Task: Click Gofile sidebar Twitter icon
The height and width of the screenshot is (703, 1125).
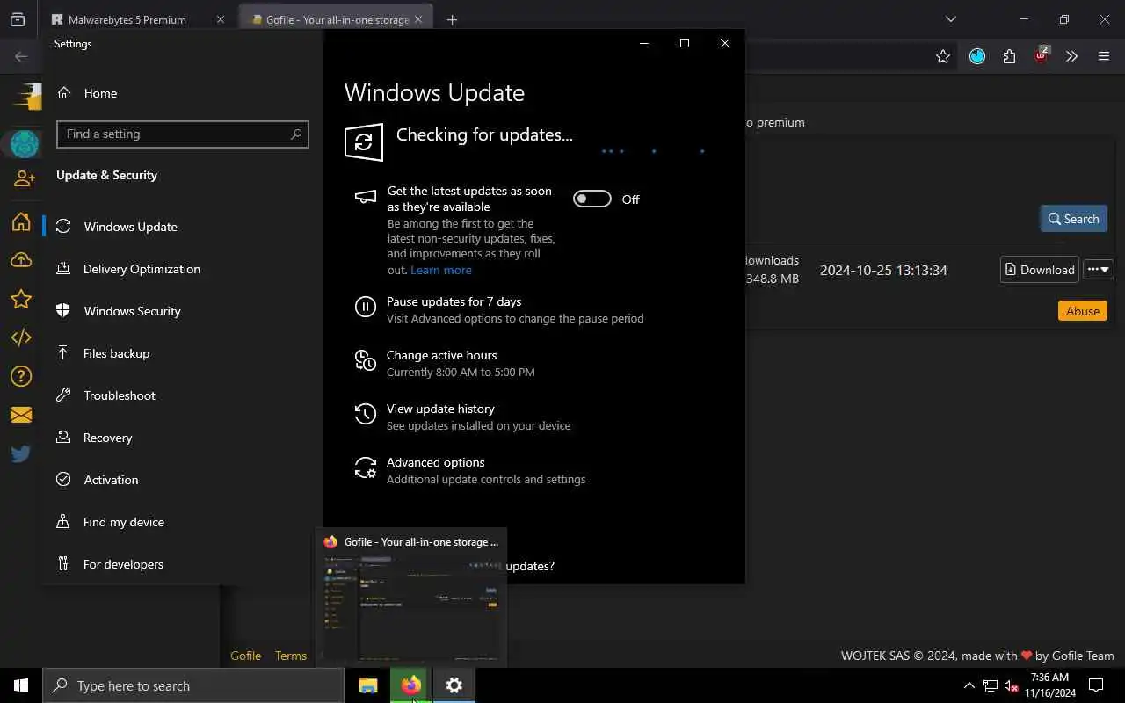Action: (x=21, y=453)
